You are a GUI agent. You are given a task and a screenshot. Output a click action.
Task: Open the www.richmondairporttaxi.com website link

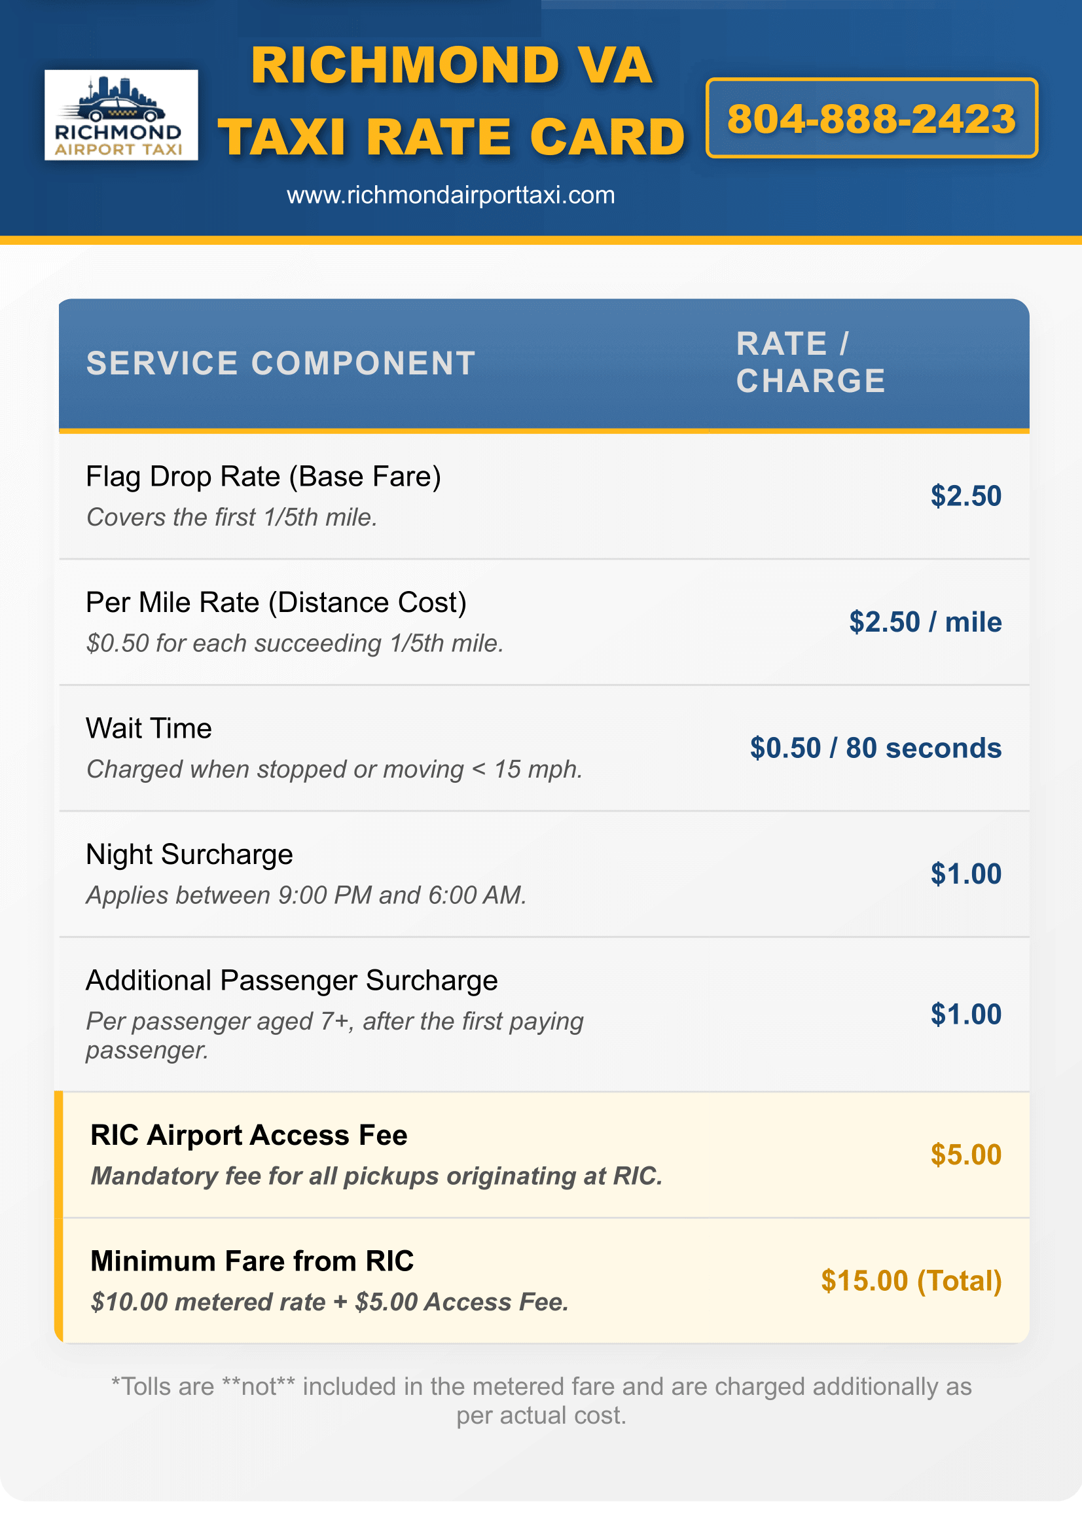[x=450, y=195]
